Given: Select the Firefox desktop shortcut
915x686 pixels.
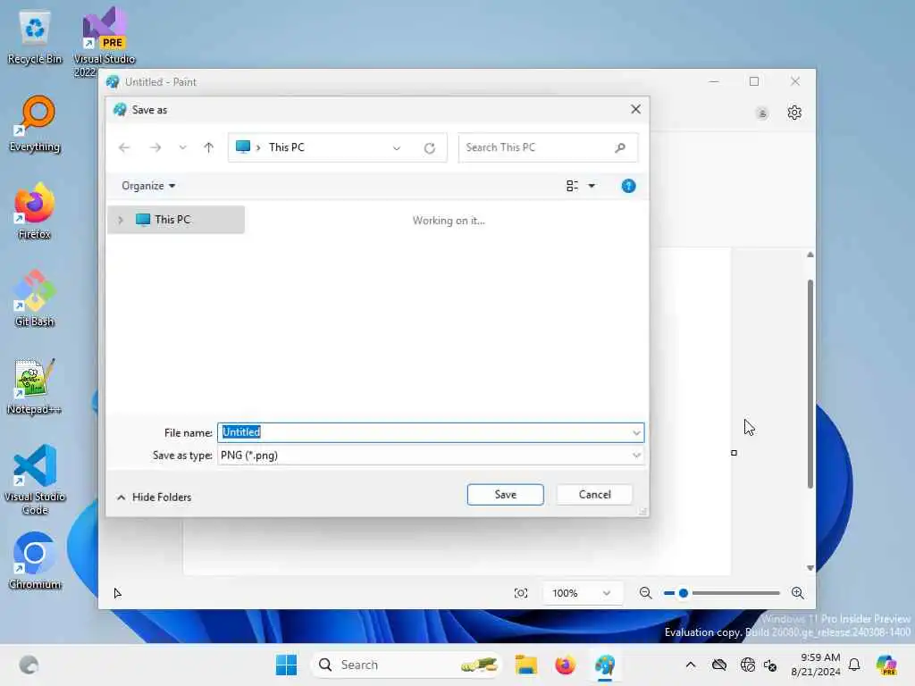Looking at the screenshot, I should click(35, 212).
